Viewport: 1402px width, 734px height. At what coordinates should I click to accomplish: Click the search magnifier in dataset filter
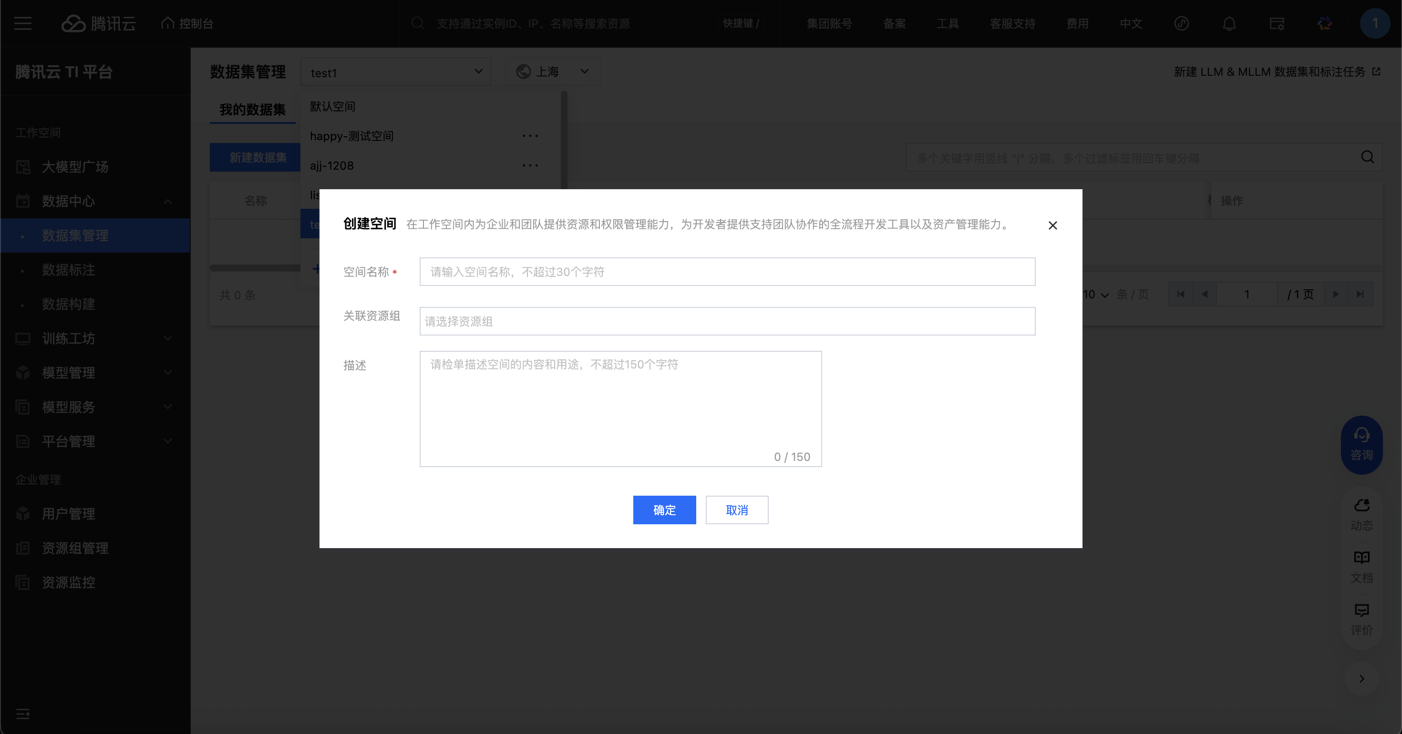pyautogui.click(x=1367, y=157)
